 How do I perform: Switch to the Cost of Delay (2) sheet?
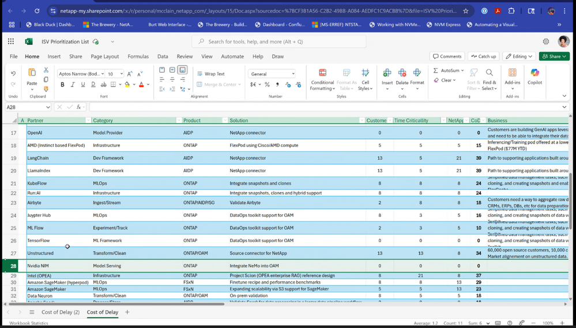[x=61, y=312]
